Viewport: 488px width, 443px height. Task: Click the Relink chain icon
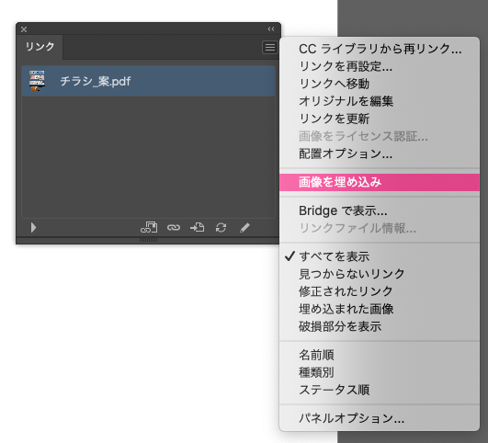pyautogui.click(x=174, y=228)
